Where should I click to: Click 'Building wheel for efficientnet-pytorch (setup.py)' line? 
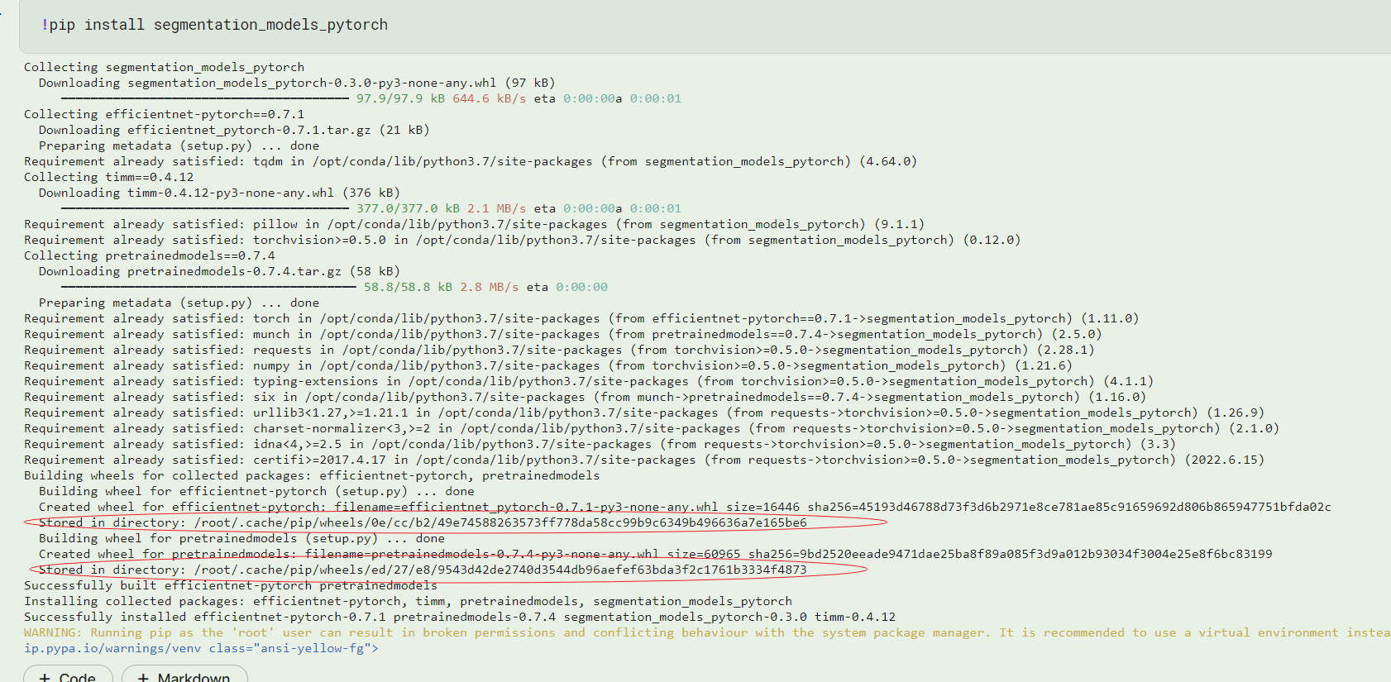click(x=256, y=491)
